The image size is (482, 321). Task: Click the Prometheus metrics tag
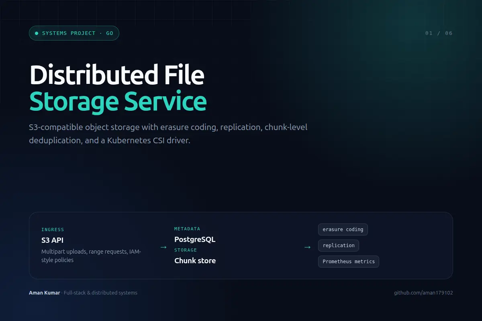349,262
